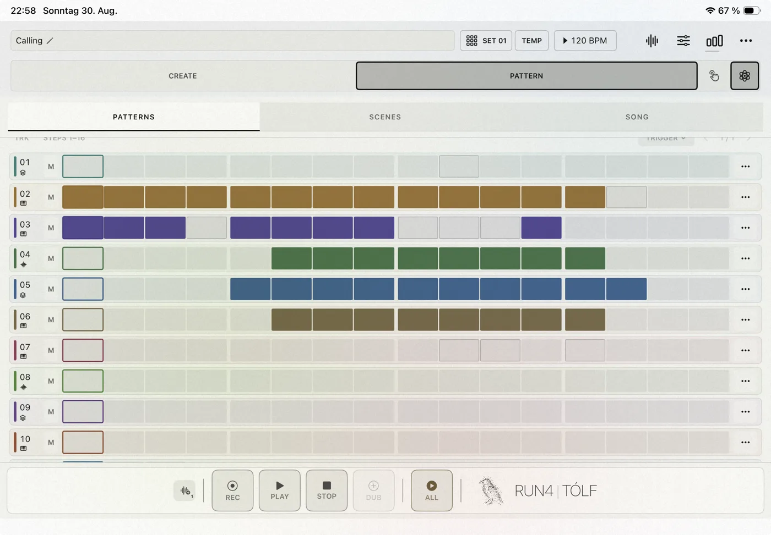
Task: Toggle step 1 on track 10
Action: coord(83,442)
